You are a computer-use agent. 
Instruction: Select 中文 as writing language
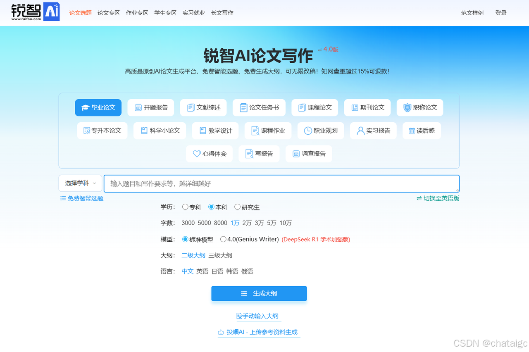tap(188, 271)
